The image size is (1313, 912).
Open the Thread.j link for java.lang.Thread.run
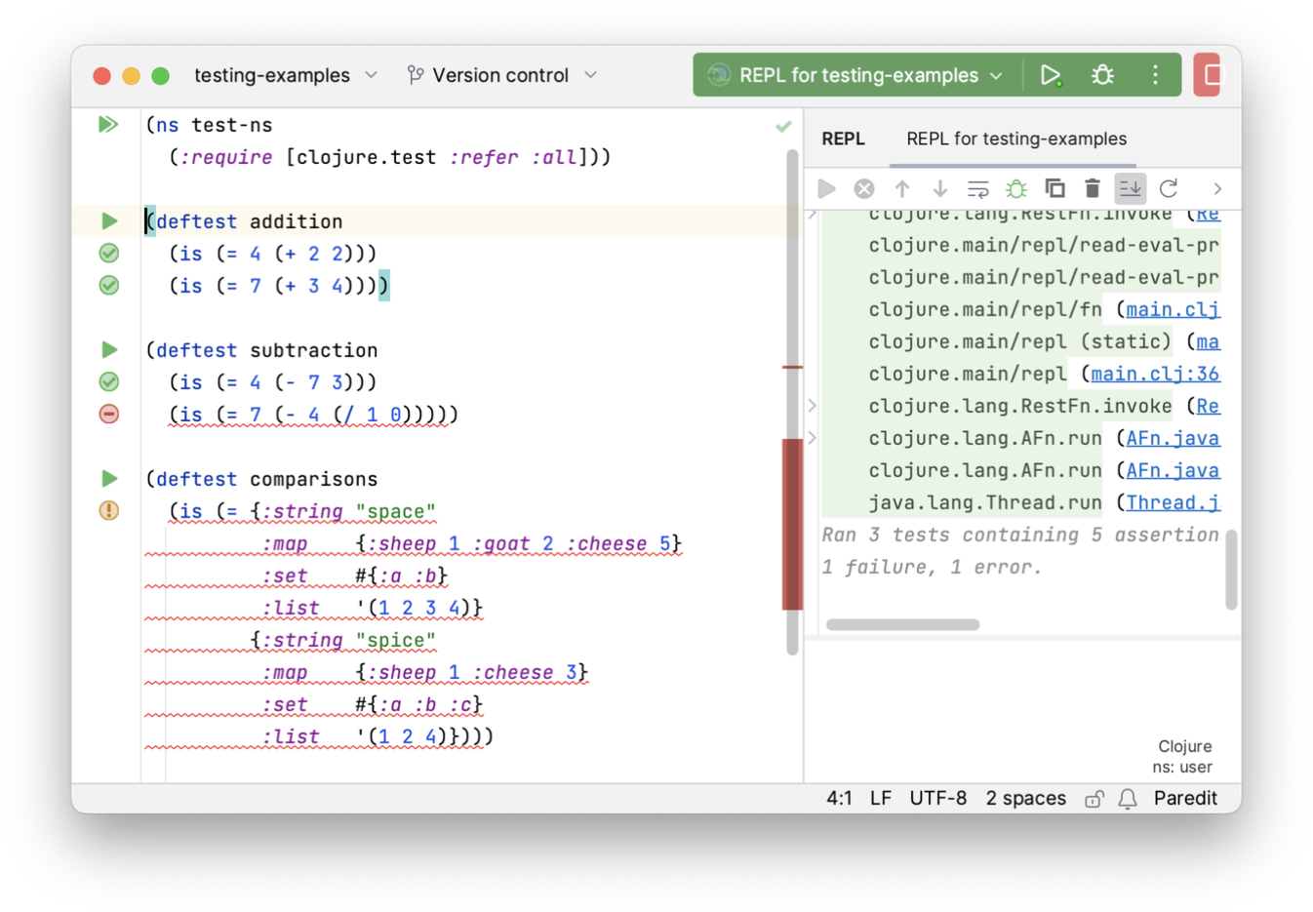point(1173,502)
